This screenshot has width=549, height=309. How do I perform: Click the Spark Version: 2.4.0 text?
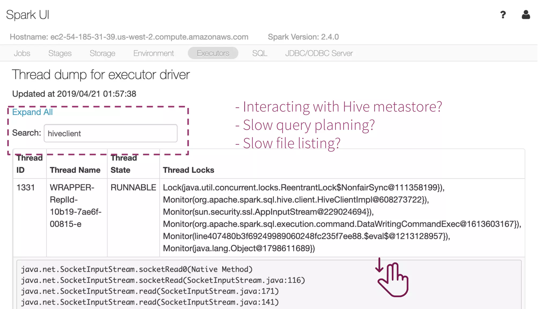pyautogui.click(x=303, y=37)
